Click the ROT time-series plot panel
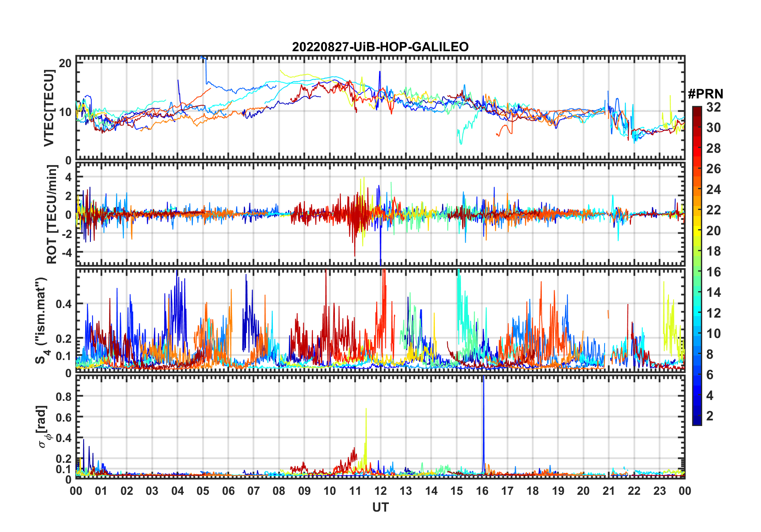This screenshot has height=532, width=761. 380,214
